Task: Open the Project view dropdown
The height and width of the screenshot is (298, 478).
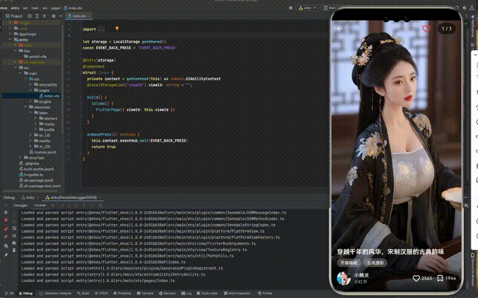Action: (x=14, y=16)
